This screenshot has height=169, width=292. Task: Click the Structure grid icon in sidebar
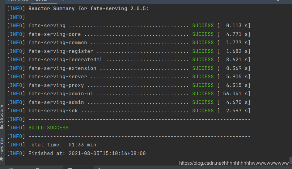[2, 127]
